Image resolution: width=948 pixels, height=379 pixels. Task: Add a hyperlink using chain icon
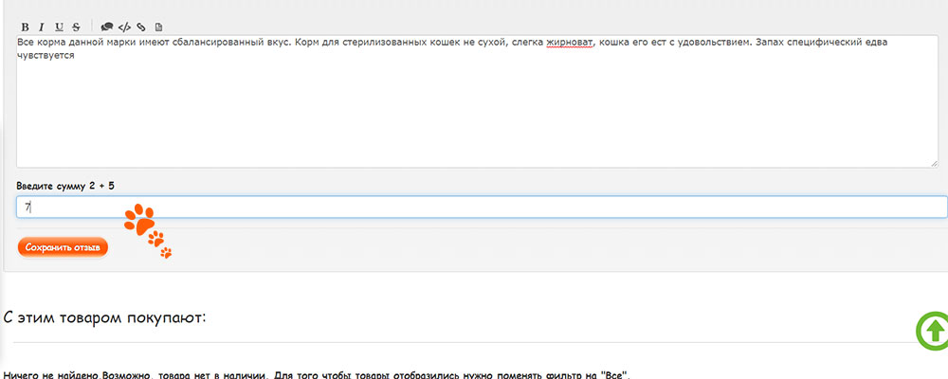[141, 27]
